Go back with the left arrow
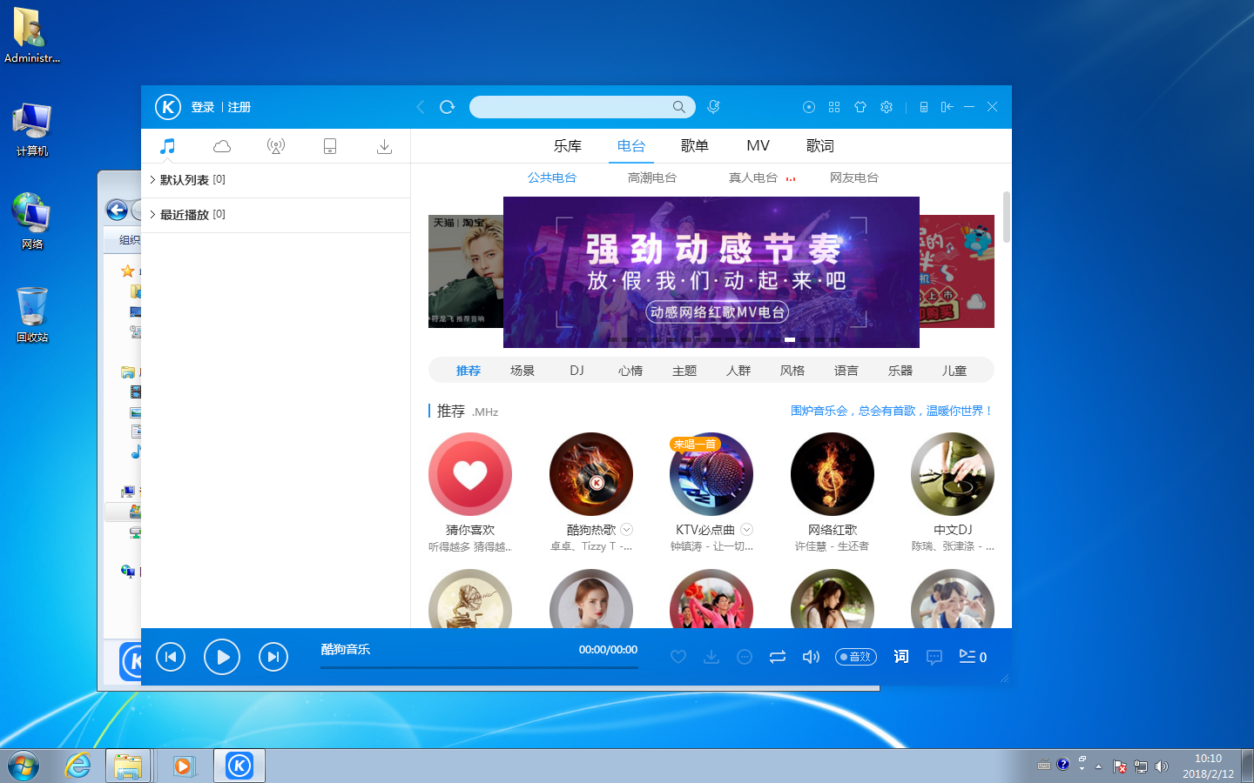The image size is (1254, 783). (x=421, y=107)
